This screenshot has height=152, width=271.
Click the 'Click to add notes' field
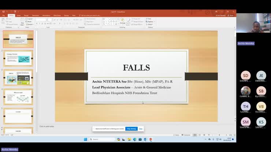(x=47, y=126)
